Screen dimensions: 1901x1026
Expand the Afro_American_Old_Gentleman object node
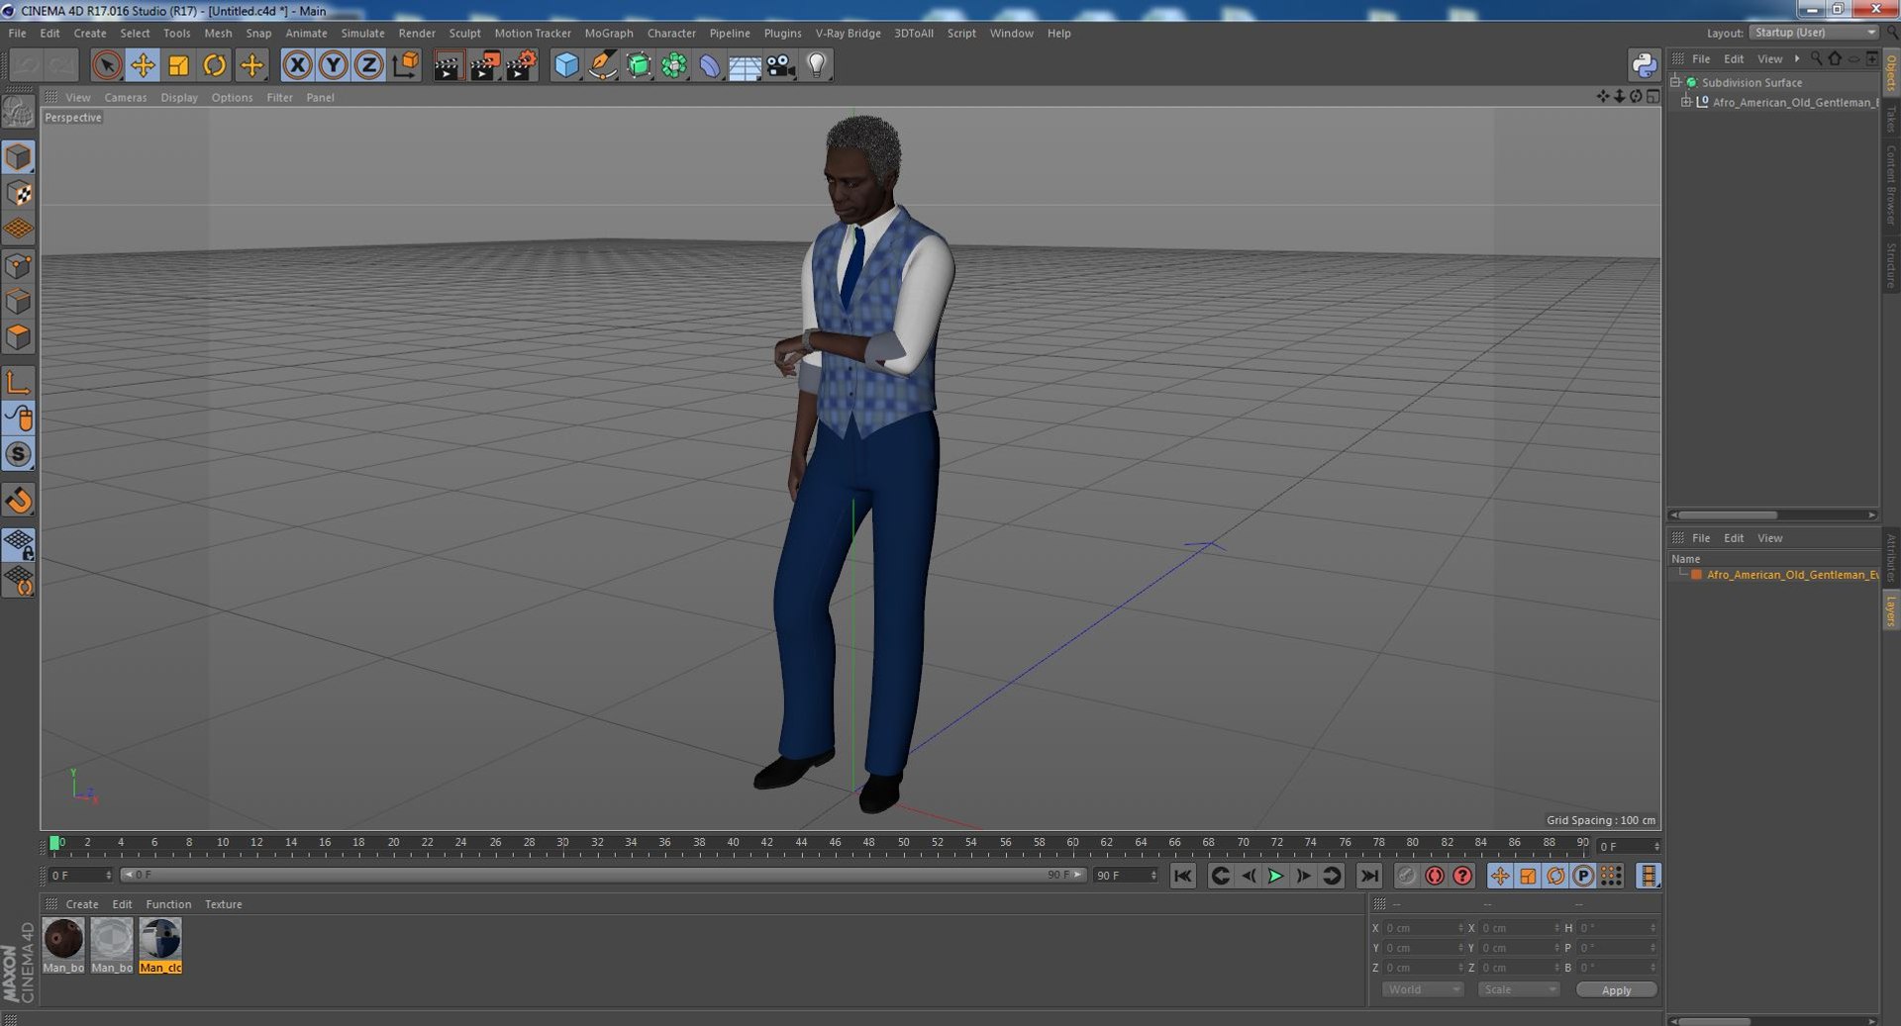click(x=1686, y=102)
